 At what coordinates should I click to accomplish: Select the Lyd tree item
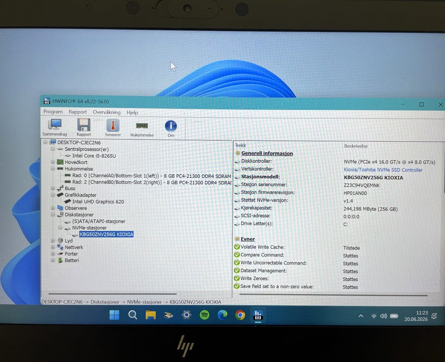click(69, 241)
